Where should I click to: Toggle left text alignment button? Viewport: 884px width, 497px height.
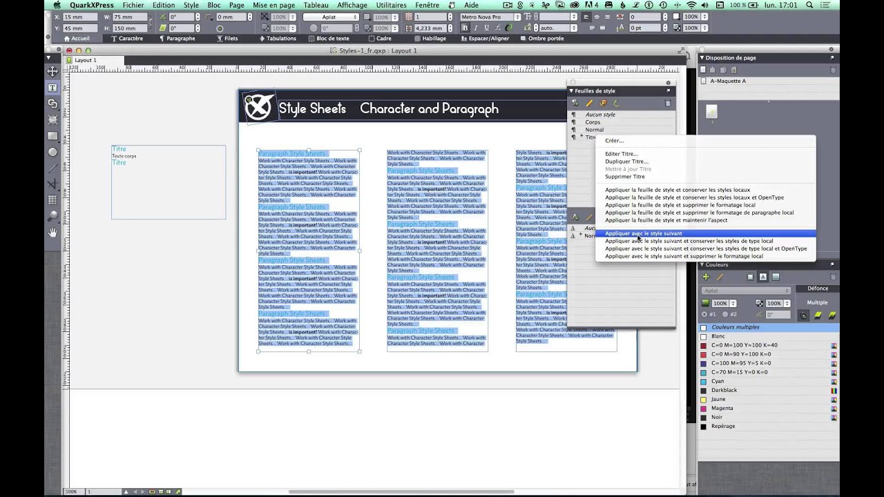pos(586,17)
